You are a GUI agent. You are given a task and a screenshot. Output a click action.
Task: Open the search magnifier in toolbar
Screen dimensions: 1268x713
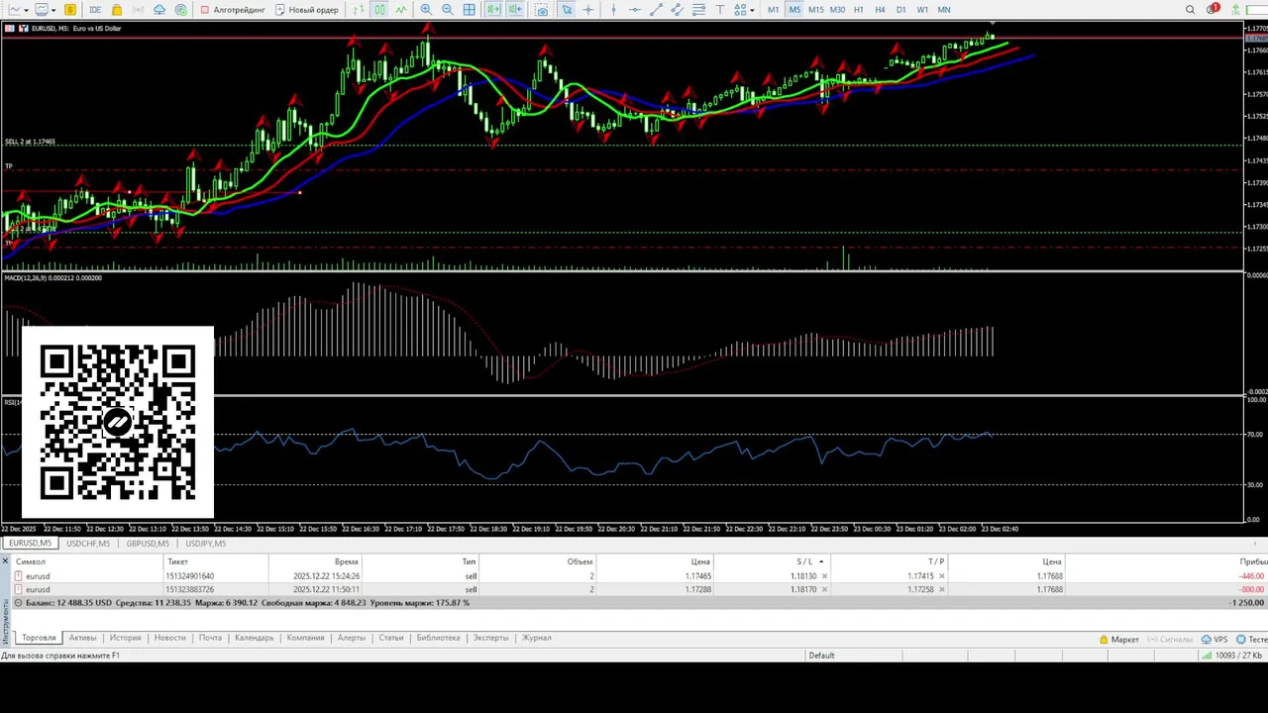[1191, 10]
